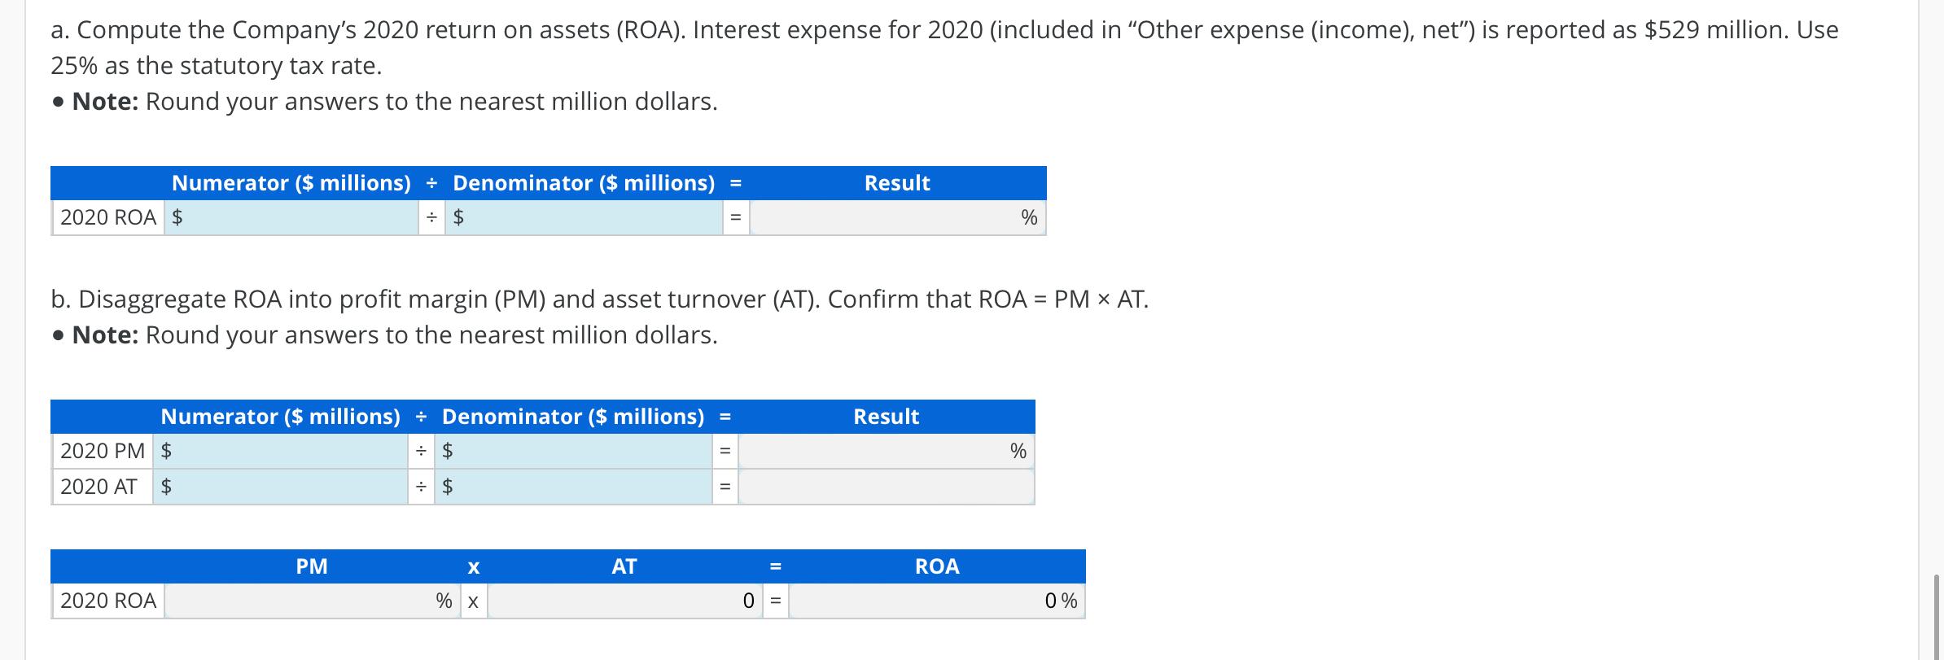Click the AT column header in the bottom table

(x=624, y=566)
